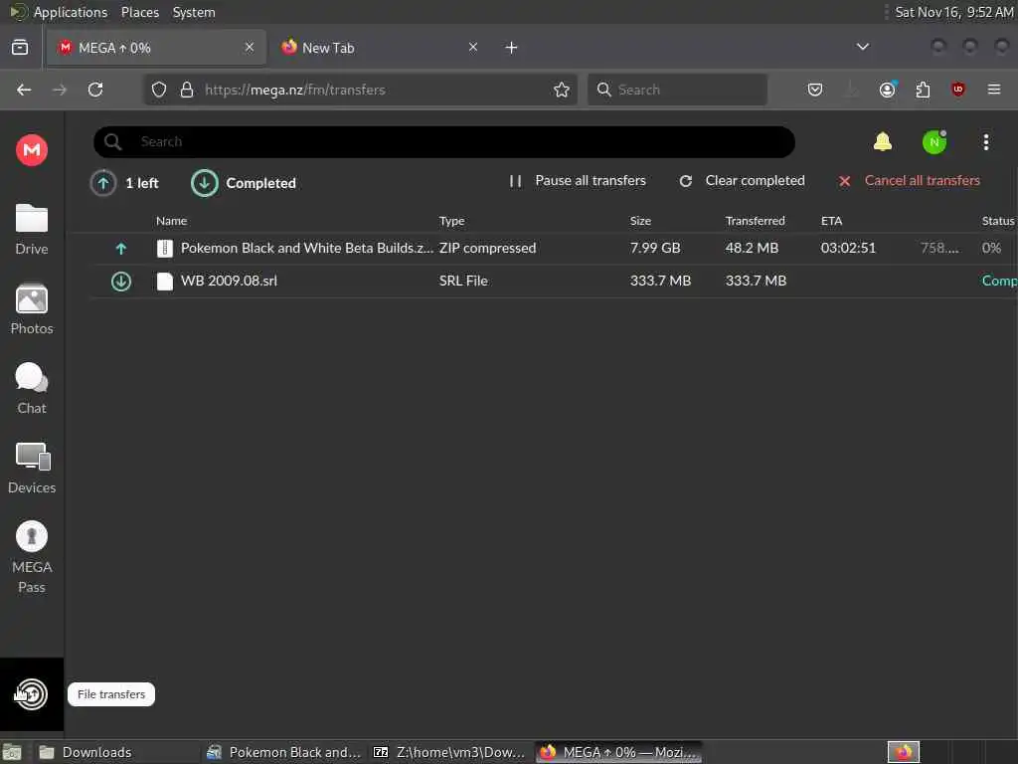Screen dimensions: 1018x764
Task: Open the three-dot MEGA options menu
Action: click(985, 142)
